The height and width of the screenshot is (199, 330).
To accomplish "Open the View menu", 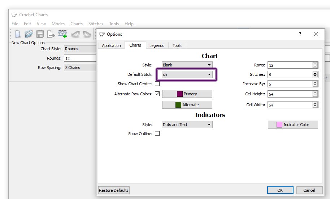I will coord(41,24).
